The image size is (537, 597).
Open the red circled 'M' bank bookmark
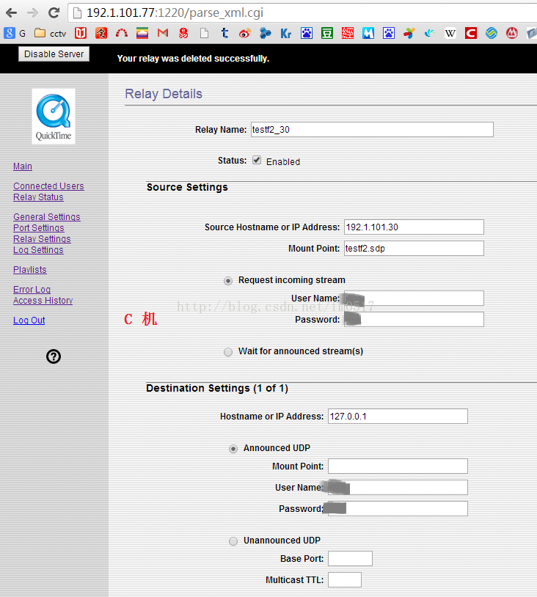(x=512, y=34)
